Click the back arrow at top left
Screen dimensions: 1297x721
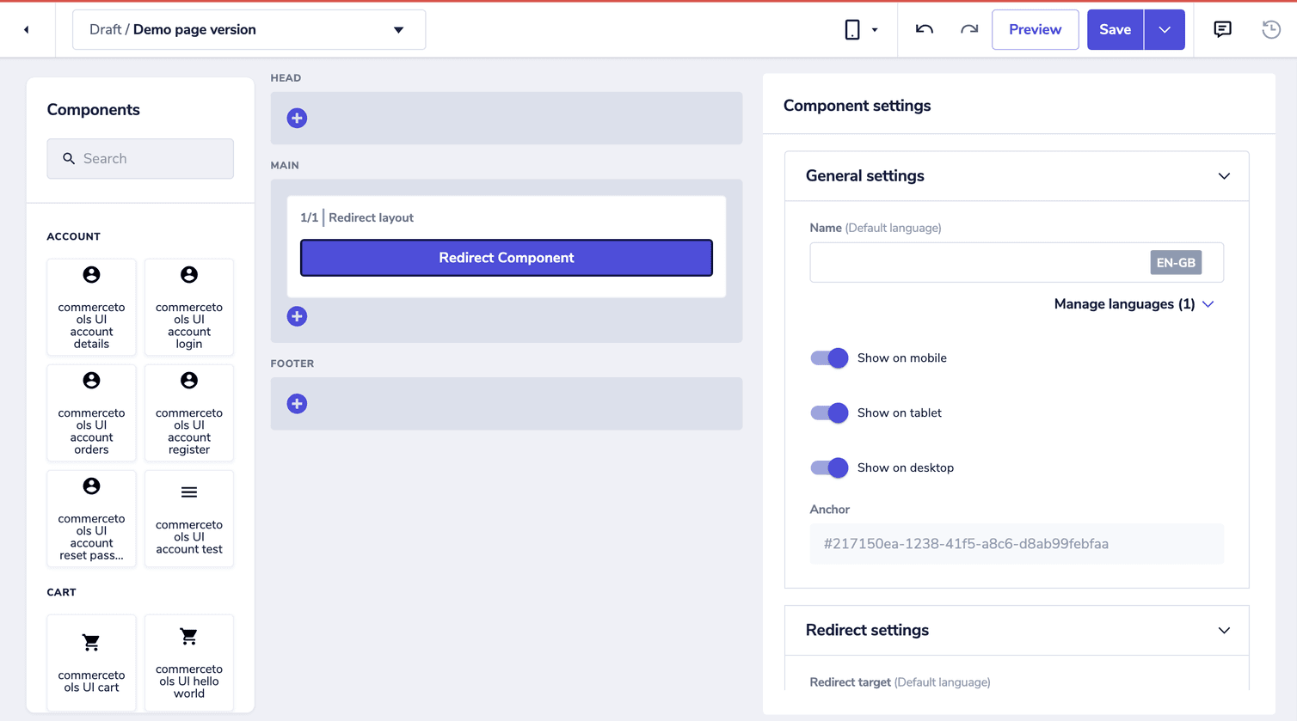[x=26, y=28]
